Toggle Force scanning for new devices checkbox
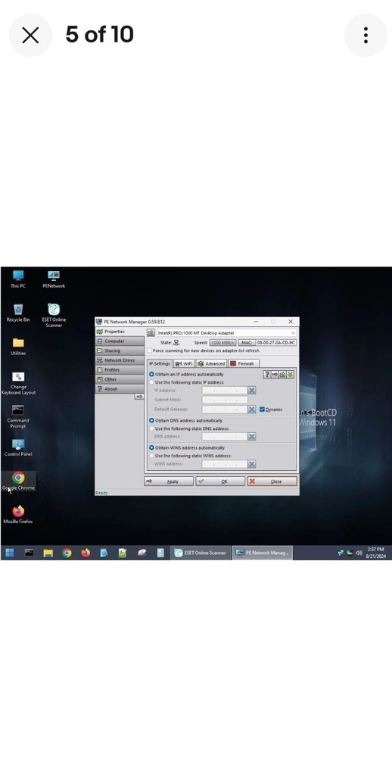The height and width of the screenshot is (757, 392). click(150, 350)
